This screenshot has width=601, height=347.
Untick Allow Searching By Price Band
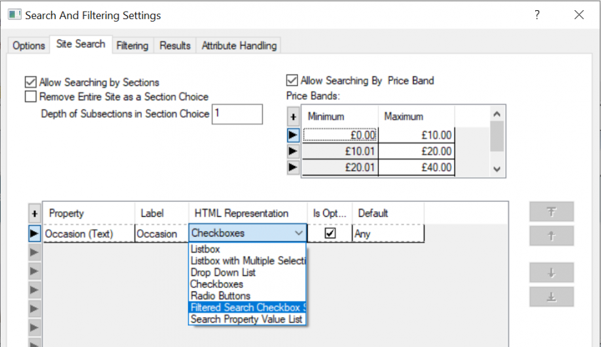(292, 81)
